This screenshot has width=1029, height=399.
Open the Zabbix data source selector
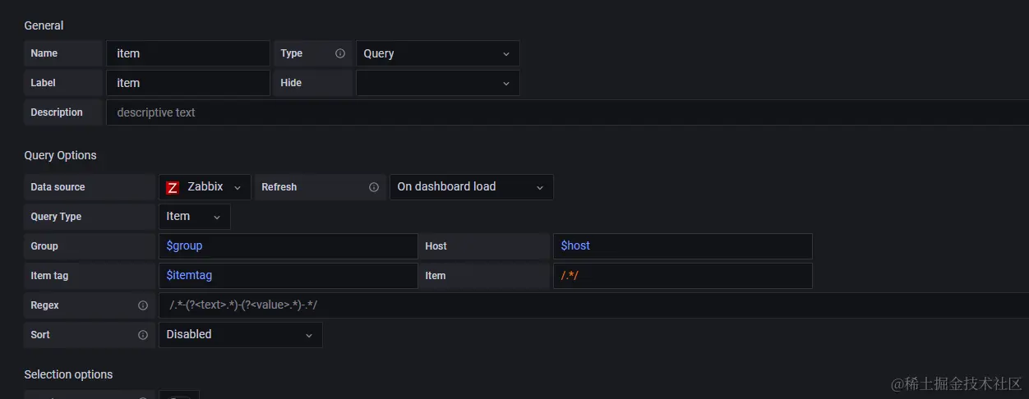pyautogui.click(x=205, y=187)
